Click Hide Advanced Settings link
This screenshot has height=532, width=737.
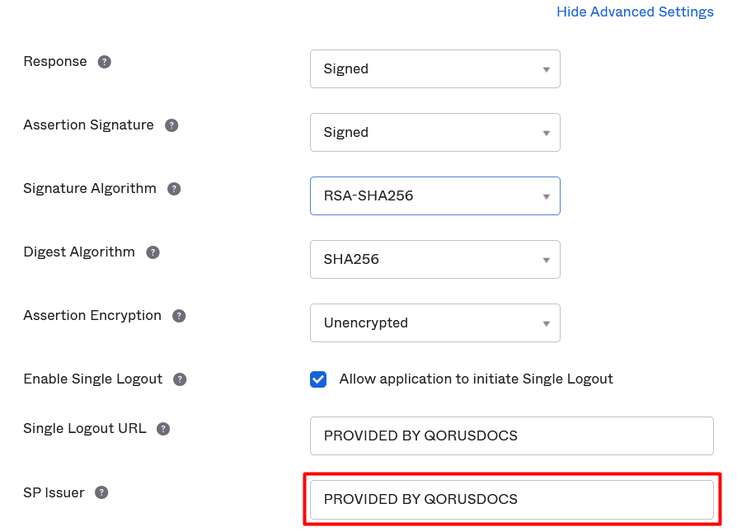[x=635, y=12]
